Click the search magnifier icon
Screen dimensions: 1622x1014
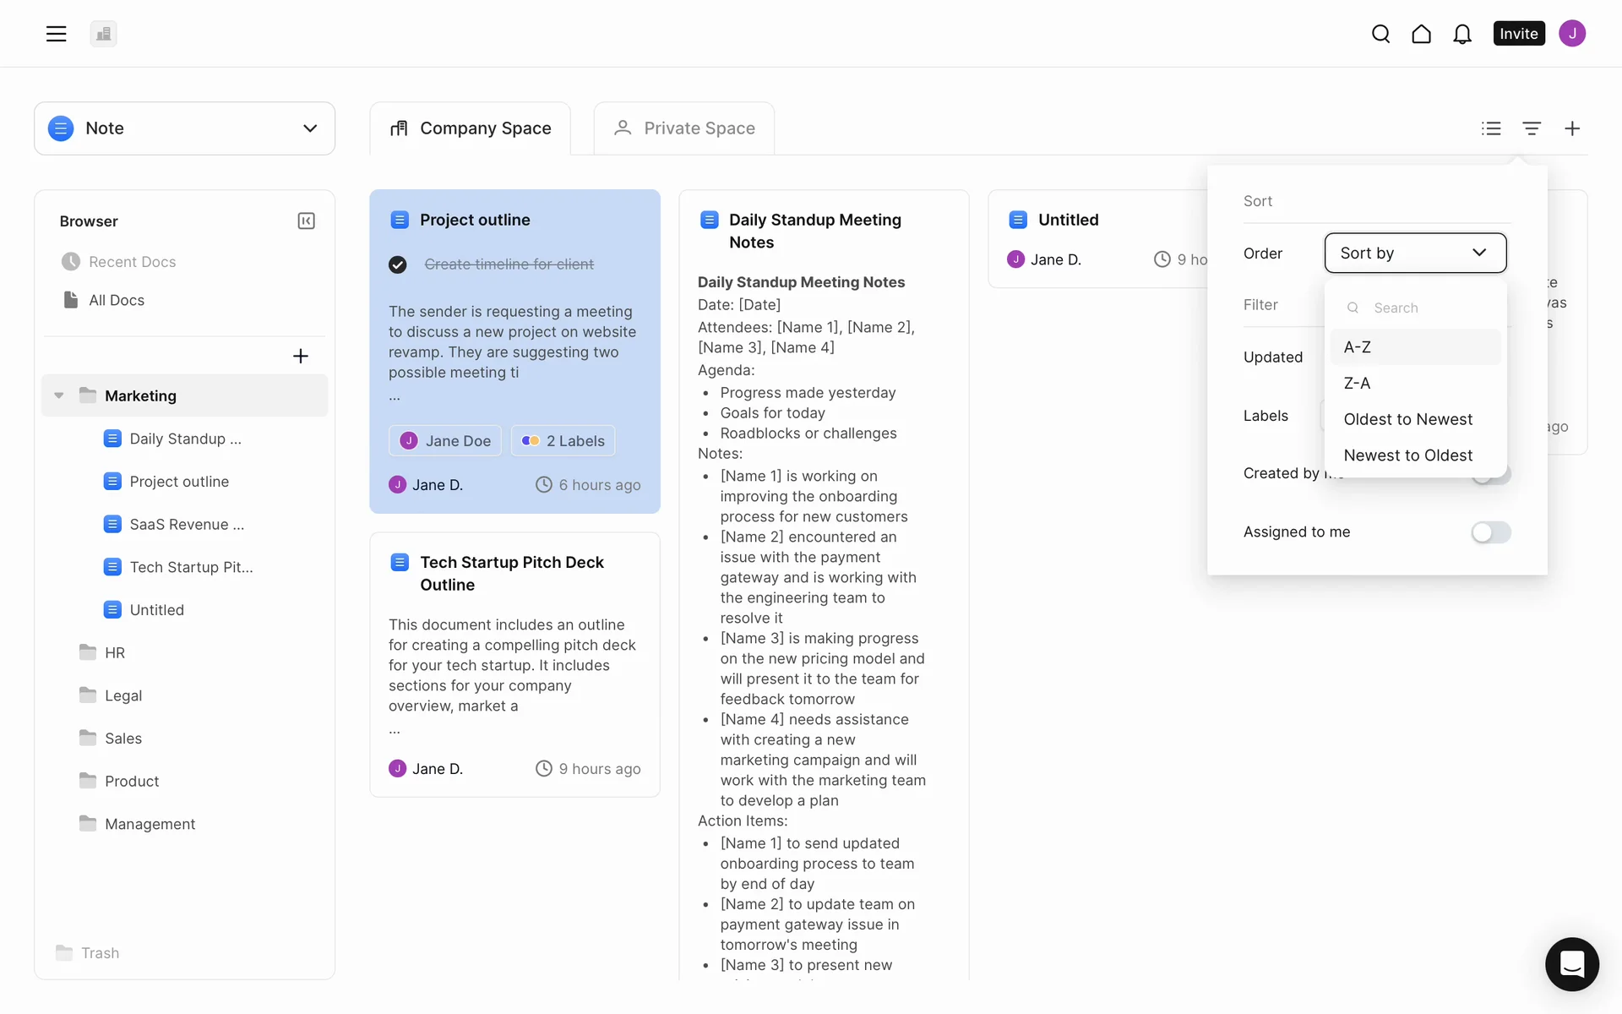pos(1380,34)
